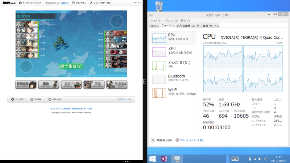Click the Windows Start button
This screenshot has width=290, height=163.
click(153, 159)
